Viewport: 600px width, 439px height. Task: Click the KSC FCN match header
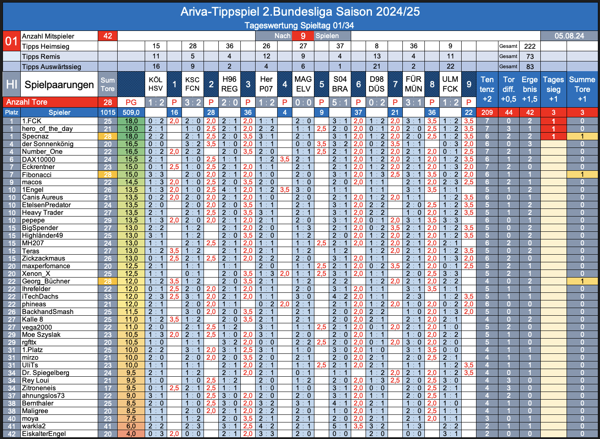[193, 84]
